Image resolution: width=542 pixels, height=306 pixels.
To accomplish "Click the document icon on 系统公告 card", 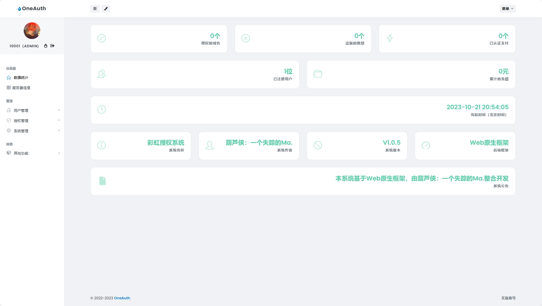I will tap(103, 181).
